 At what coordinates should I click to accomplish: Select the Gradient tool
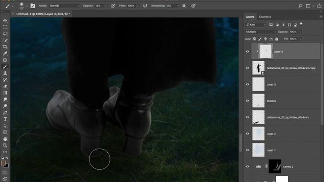[5, 93]
